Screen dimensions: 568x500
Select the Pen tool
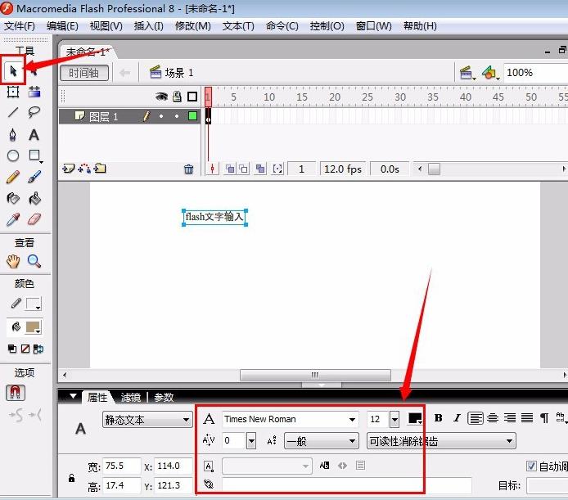point(12,135)
